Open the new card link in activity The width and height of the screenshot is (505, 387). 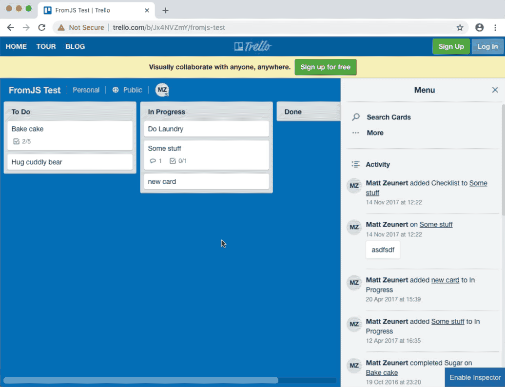coord(445,280)
